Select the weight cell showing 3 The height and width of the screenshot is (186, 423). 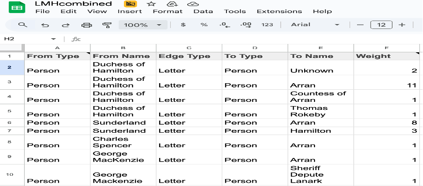click(x=387, y=131)
